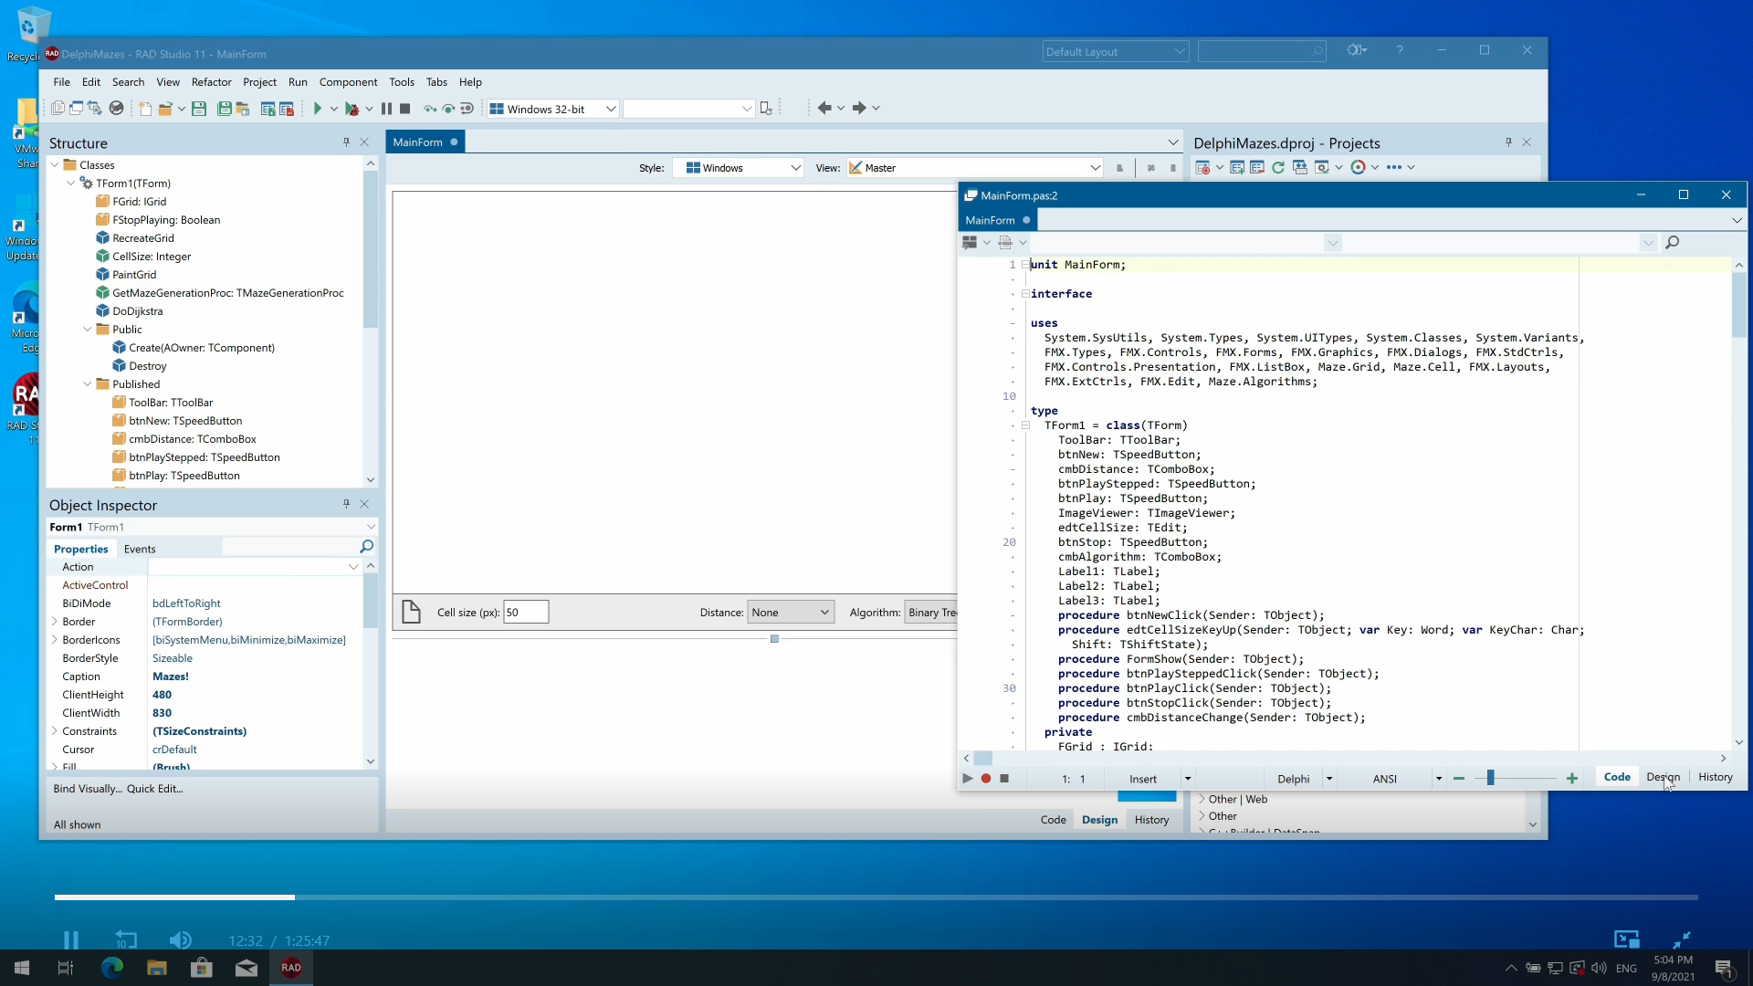Image resolution: width=1753 pixels, height=986 pixels.
Task: Open the Distance combo box showing None
Action: pos(791,613)
